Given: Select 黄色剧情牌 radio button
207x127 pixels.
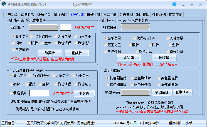Looking at the screenshot, I should point(167,78).
